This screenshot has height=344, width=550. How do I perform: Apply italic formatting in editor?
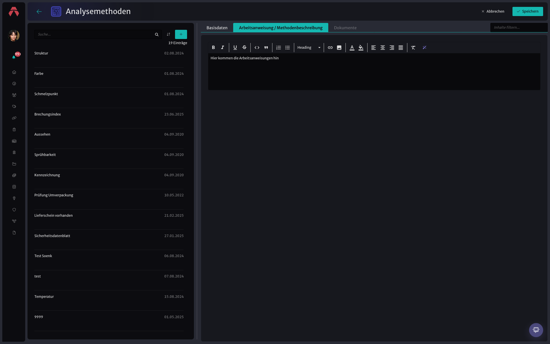(x=223, y=48)
